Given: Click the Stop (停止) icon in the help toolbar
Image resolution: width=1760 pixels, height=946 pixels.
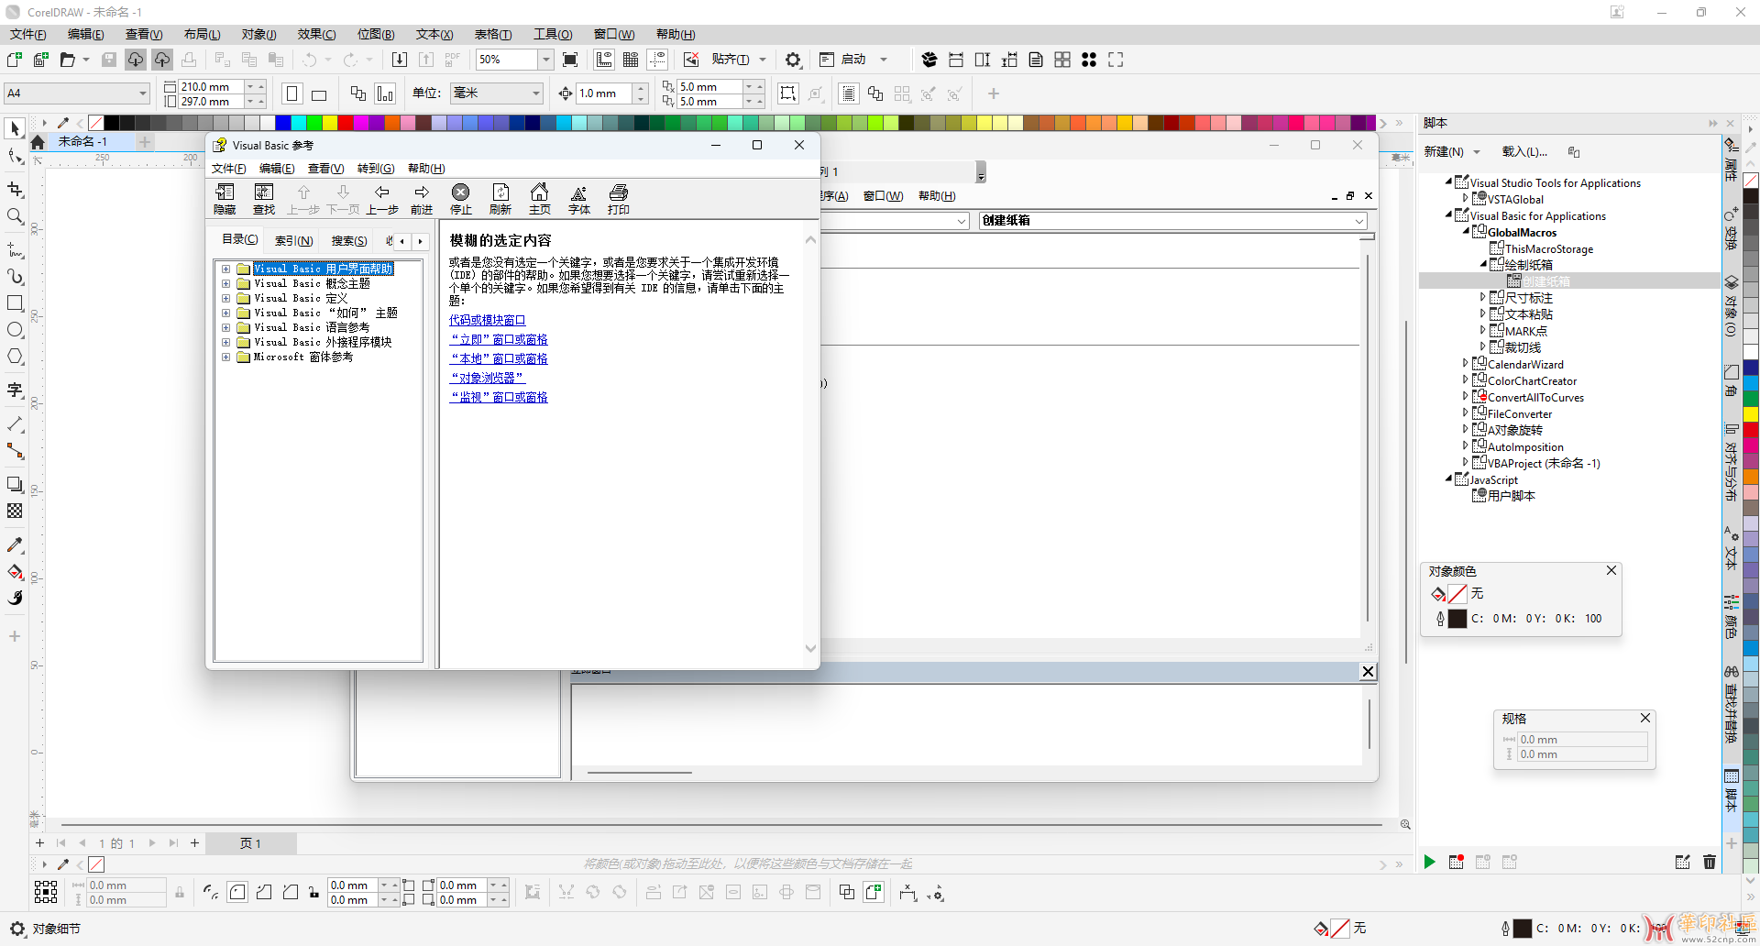Looking at the screenshot, I should click(x=460, y=198).
